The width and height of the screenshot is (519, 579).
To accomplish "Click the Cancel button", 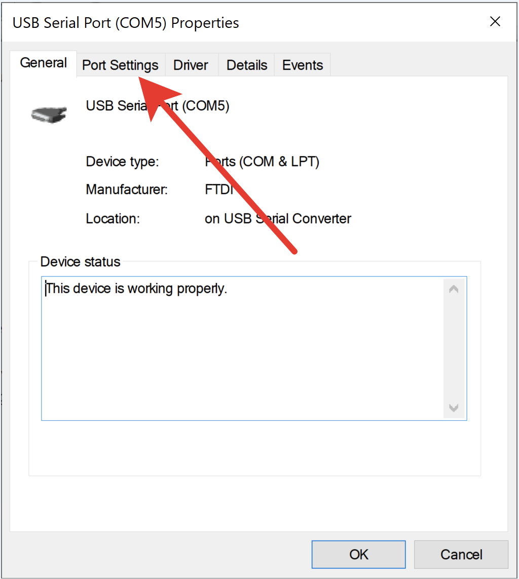I will click(461, 554).
